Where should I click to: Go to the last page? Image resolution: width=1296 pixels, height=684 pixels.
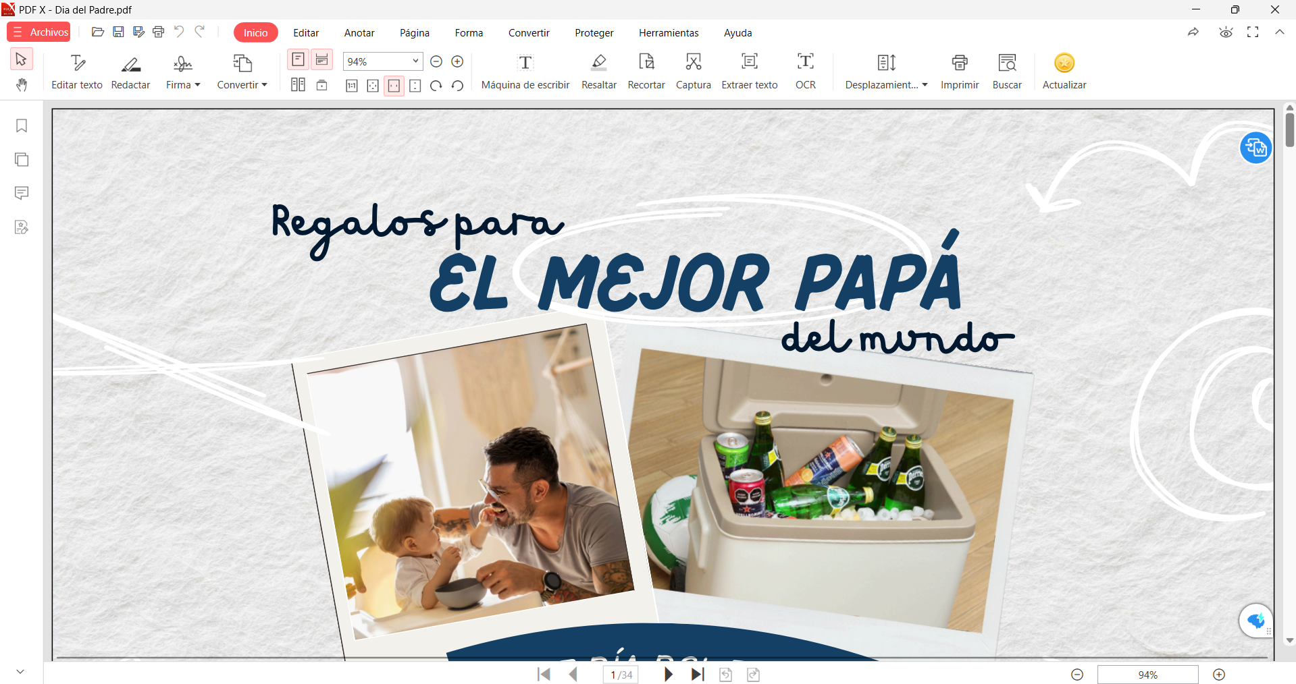point(698,675)
